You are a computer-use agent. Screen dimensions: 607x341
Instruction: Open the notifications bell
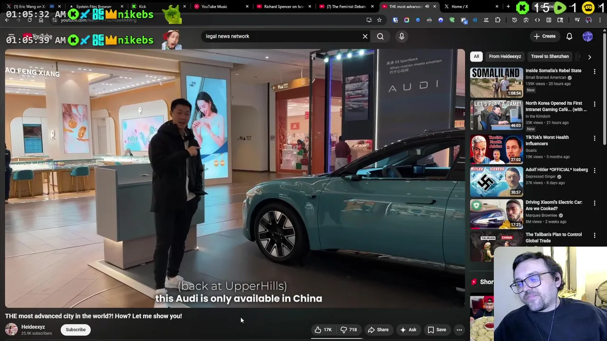point(569,36)
